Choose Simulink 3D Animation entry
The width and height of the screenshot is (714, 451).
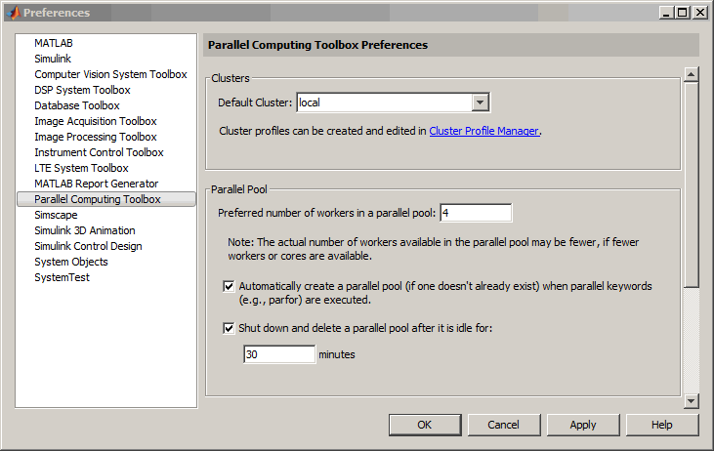85,230
